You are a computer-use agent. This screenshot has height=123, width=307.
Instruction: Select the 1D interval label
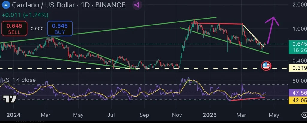click(x=85, y=5)
